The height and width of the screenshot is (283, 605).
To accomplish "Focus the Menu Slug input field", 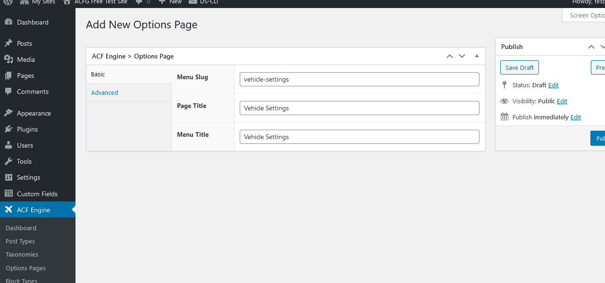I will 360,79.
